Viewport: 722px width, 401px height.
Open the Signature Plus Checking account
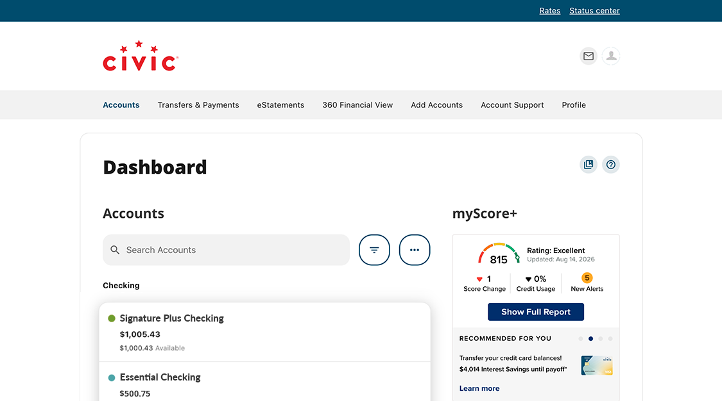pos(265,332)
